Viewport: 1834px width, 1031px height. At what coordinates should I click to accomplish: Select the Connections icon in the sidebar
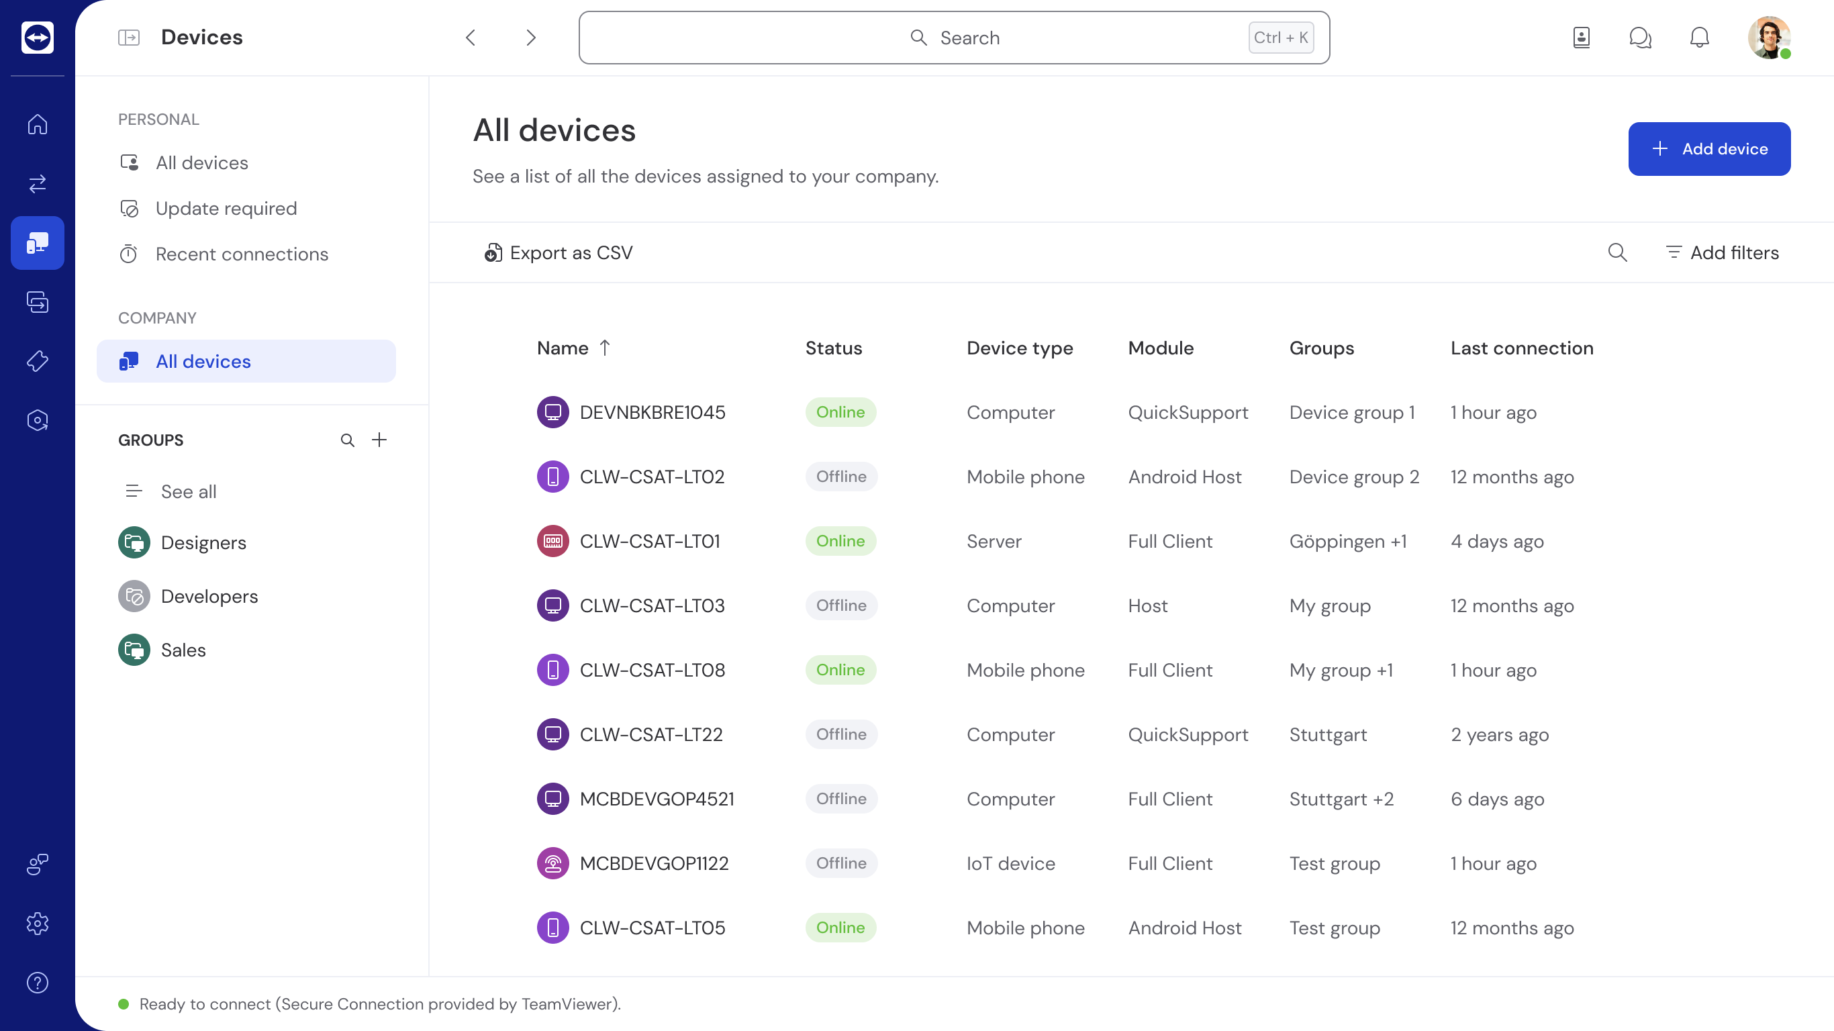[x=37, y=184]
